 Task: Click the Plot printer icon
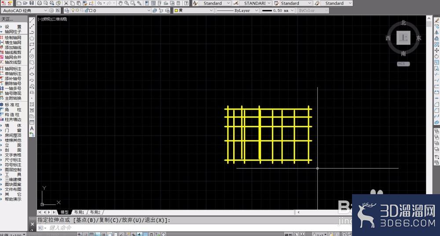pos(40,3)
